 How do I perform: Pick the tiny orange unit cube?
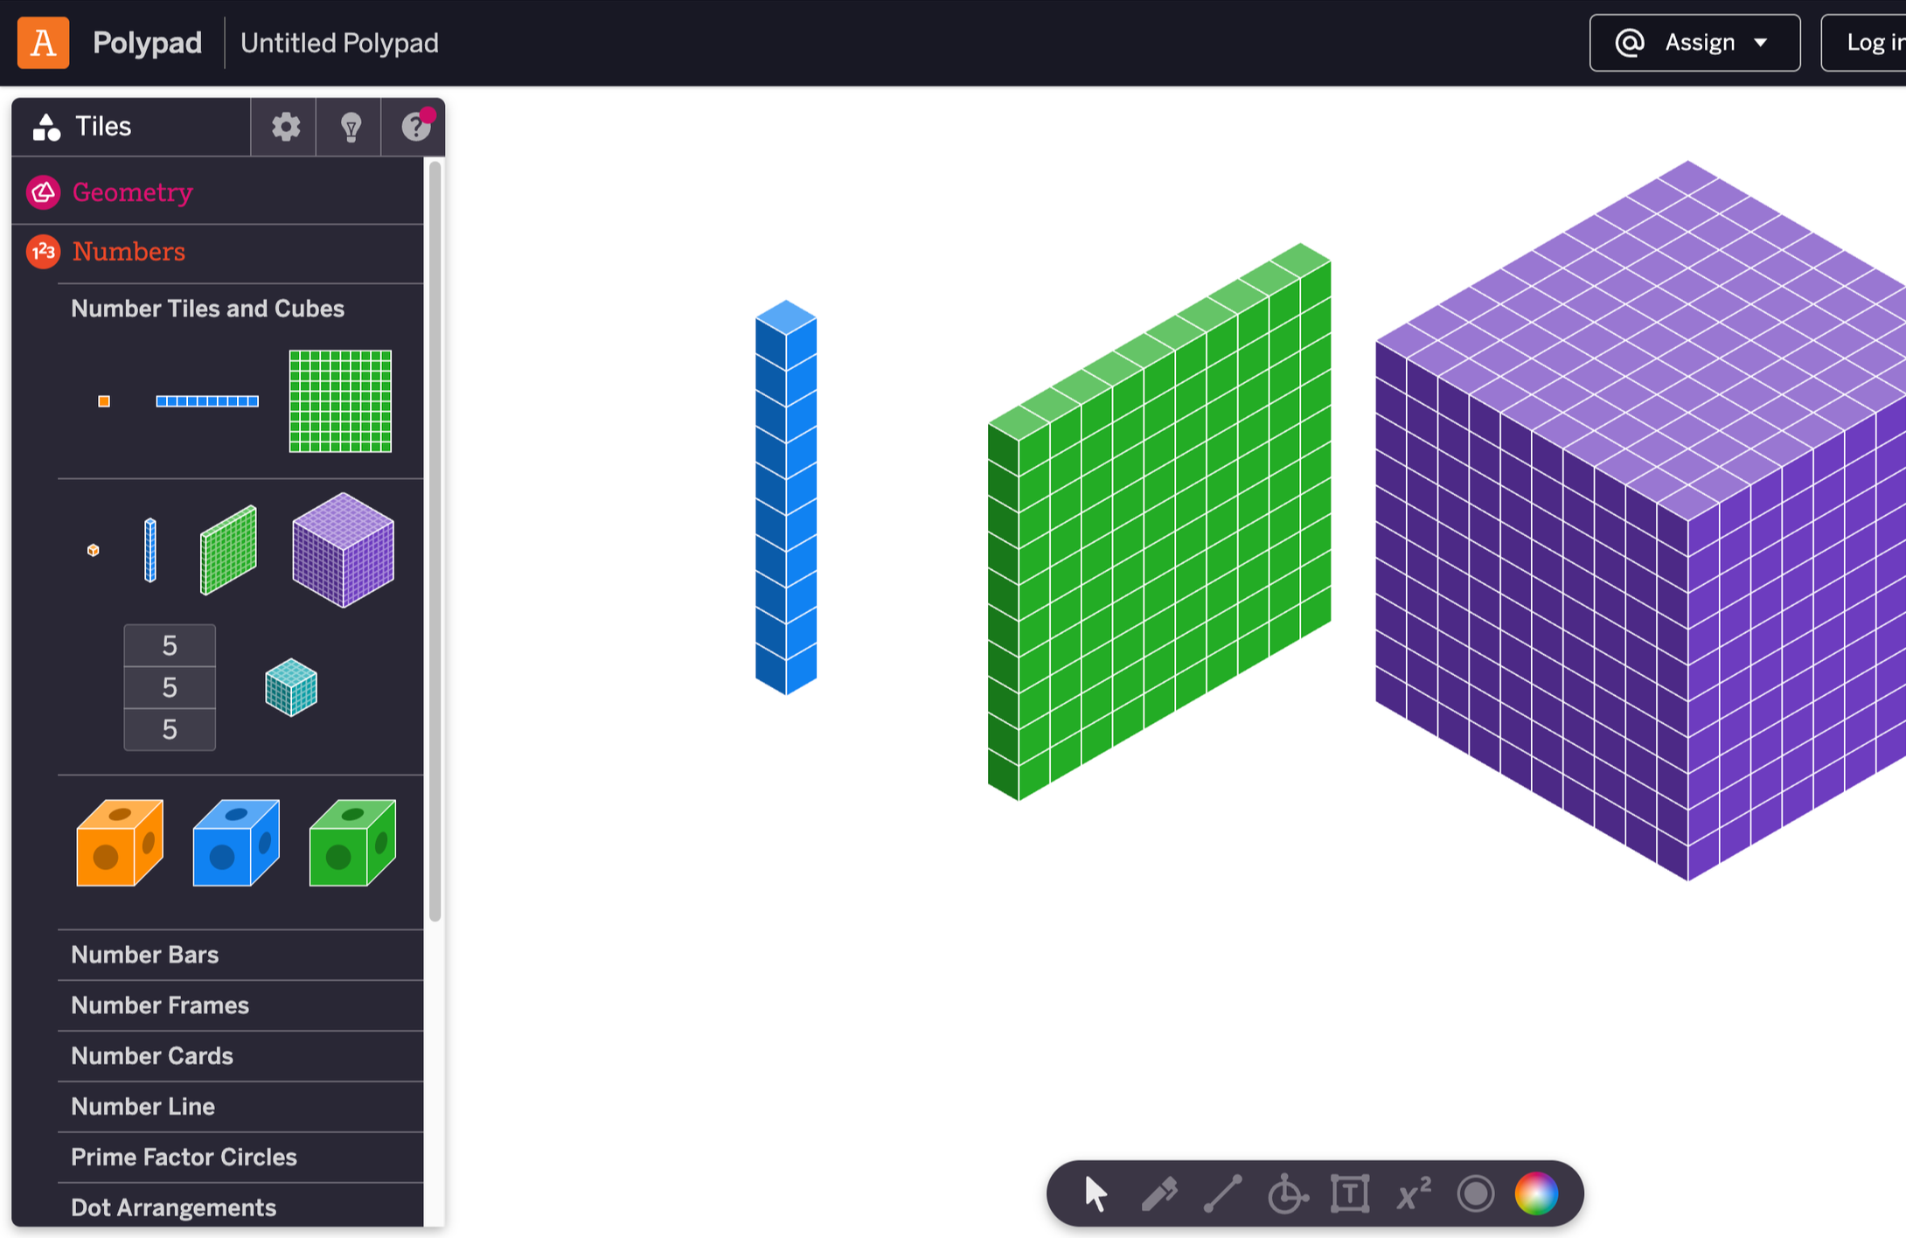(x=94, y=550)
